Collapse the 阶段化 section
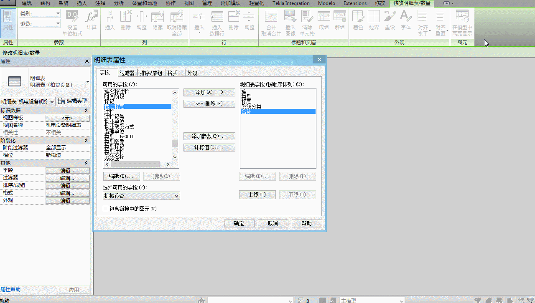 87,141
